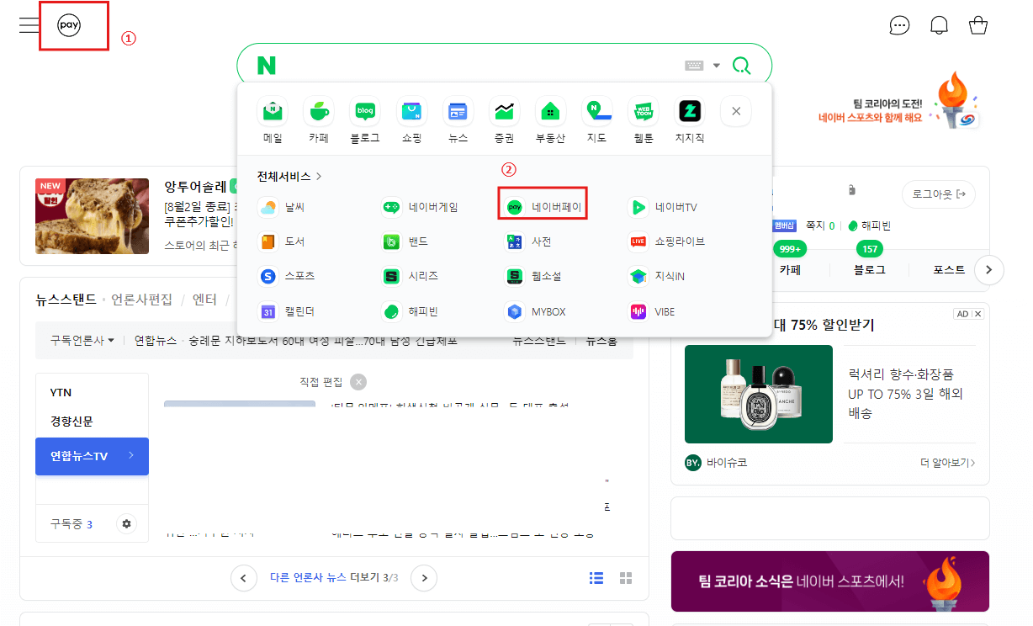Expand the search history dropdown arrow
The width and height of the screenshot is (1033, 626).
click(717, 66)
